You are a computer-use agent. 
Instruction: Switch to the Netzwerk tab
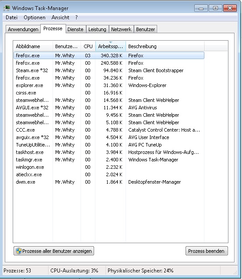[x=121, y=29]
